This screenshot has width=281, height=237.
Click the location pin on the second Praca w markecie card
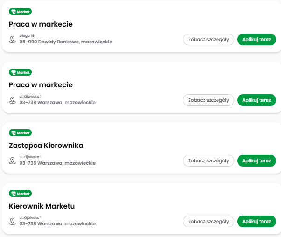point(13,100)
